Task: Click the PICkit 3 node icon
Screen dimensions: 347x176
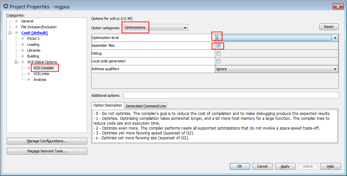Action: (22, 39)
